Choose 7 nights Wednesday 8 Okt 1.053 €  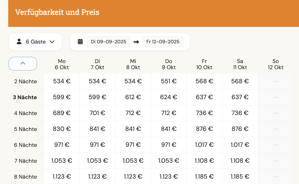point(133,161)
